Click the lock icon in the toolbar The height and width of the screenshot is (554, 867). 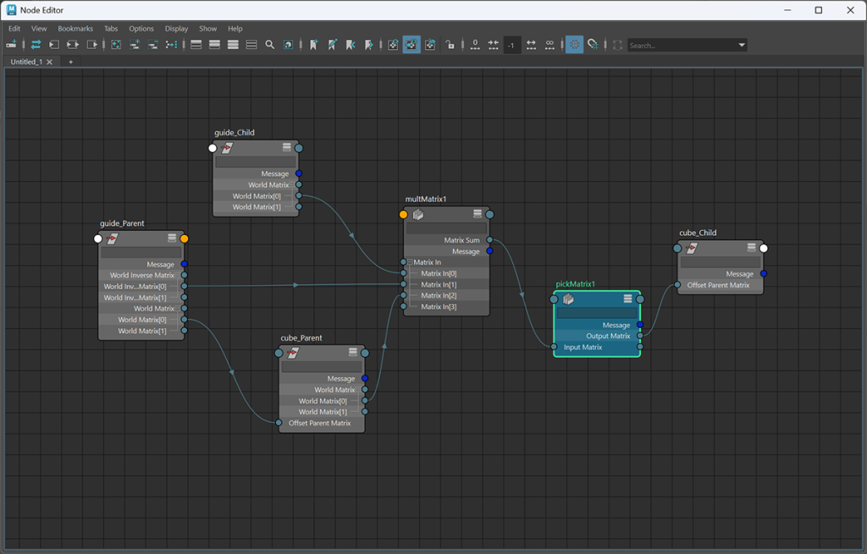[450, 45]
